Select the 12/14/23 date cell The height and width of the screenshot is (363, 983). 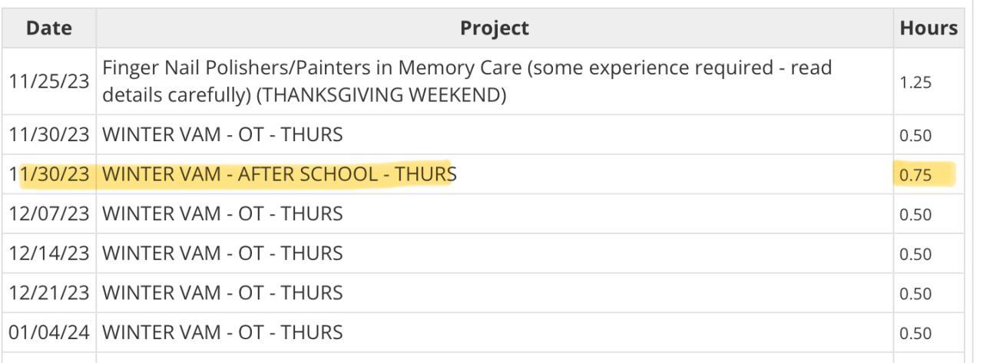[x=48, y=254]
